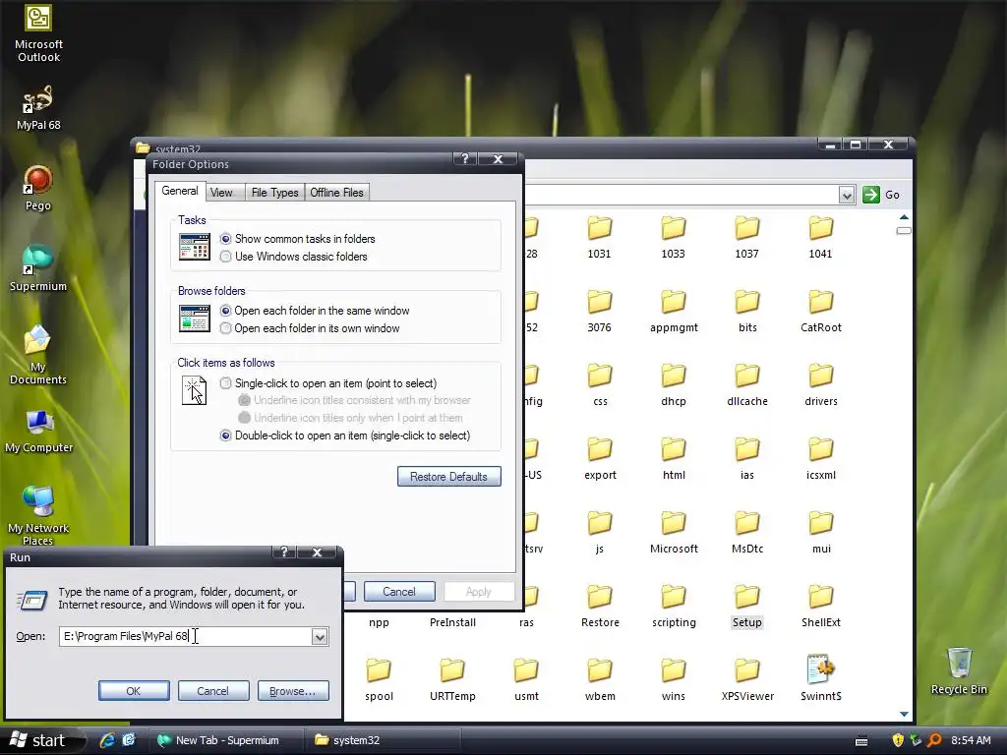
Task: Select Show common tasks in folders
Action: tap(297, 239)
